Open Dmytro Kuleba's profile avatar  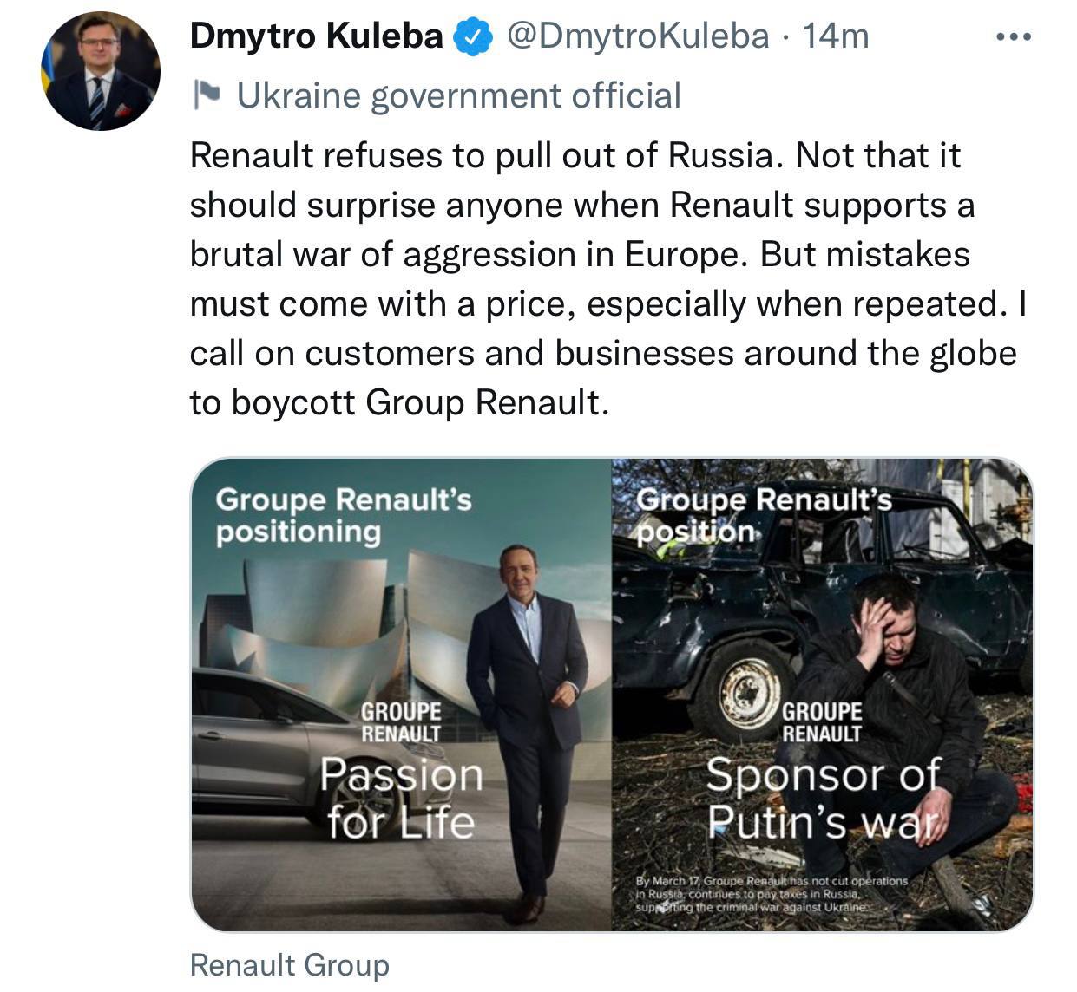point(101,71)
